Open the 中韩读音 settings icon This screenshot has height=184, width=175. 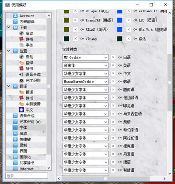click(x=21, y=104)
